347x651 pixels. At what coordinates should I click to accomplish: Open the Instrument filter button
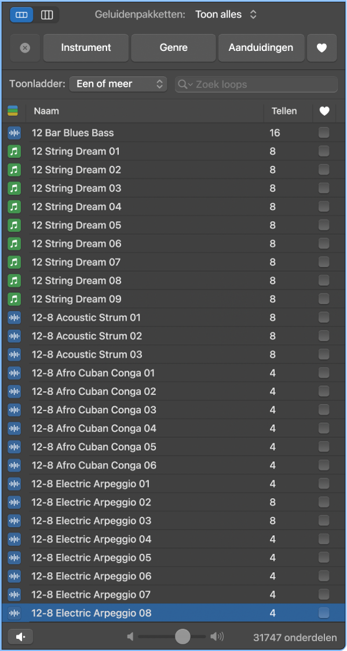coord(86,48)
